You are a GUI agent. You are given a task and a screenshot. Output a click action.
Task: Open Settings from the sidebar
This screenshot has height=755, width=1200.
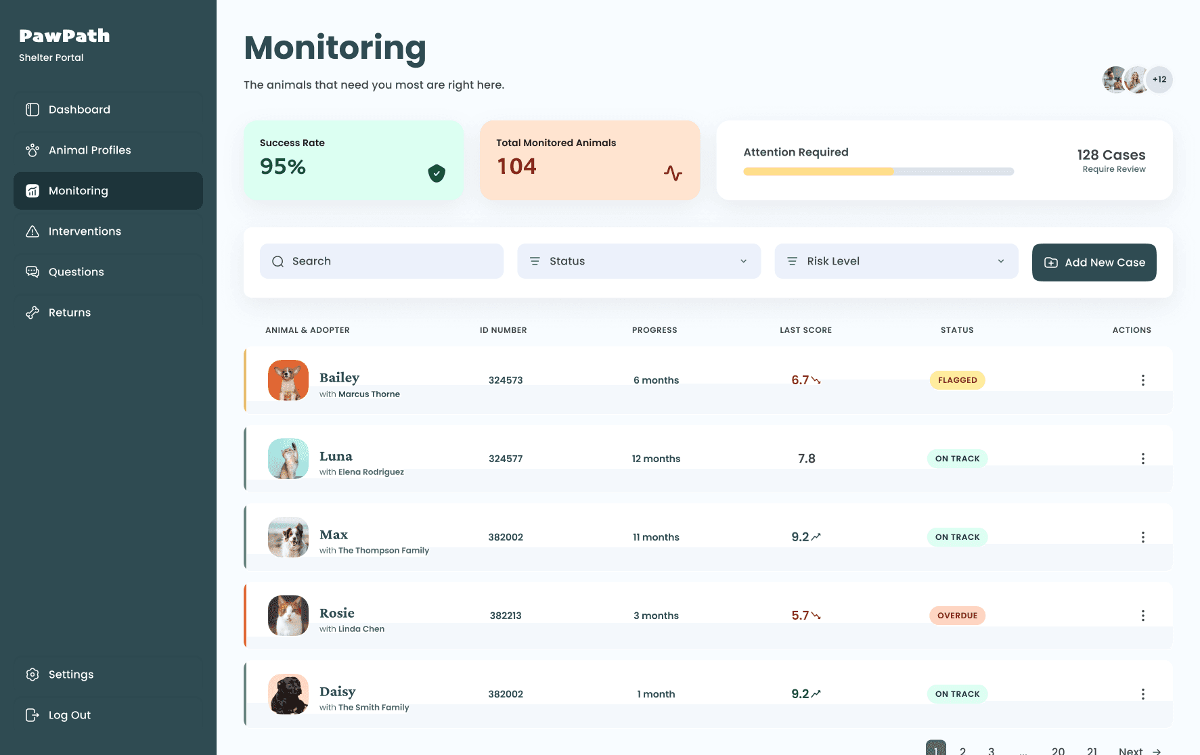[x=108, y=674]
